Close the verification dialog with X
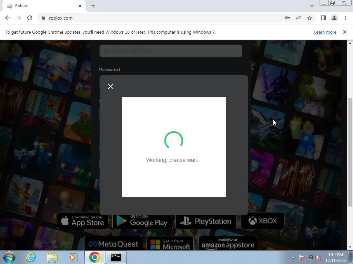353x264 pixels. [111, 86]
